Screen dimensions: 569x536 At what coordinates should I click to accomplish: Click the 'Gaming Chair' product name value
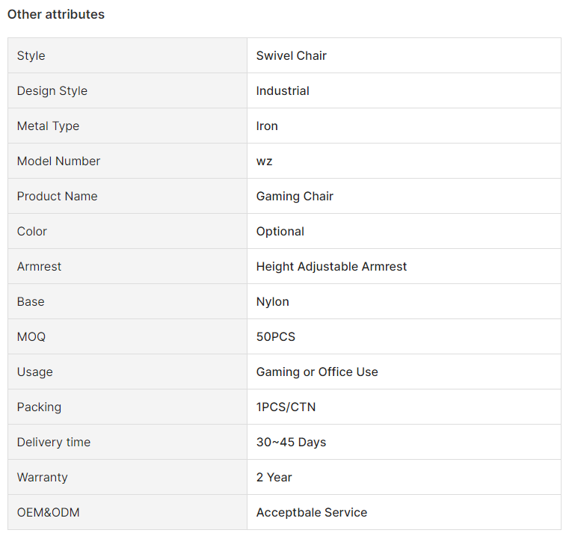pyautogui.click(x=295, y=197)
